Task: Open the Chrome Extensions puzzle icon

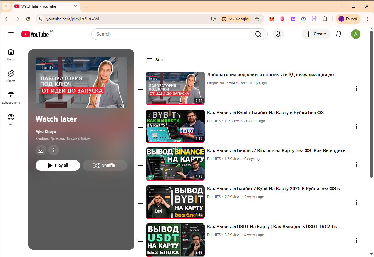Action: tap(325, 19)
